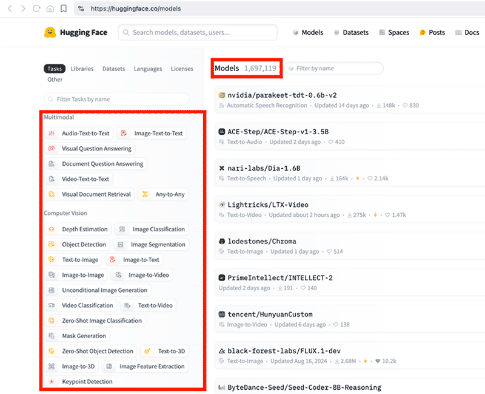The height and width of the screenshot is (394, 485).
Task: Open nari-labs/Dia-1.6B model
Action: (x=264, y=168)
